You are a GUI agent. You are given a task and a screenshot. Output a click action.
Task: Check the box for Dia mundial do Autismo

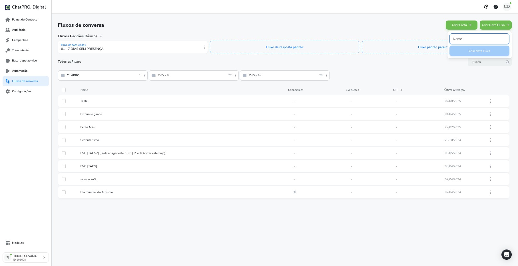coord(64,192)
